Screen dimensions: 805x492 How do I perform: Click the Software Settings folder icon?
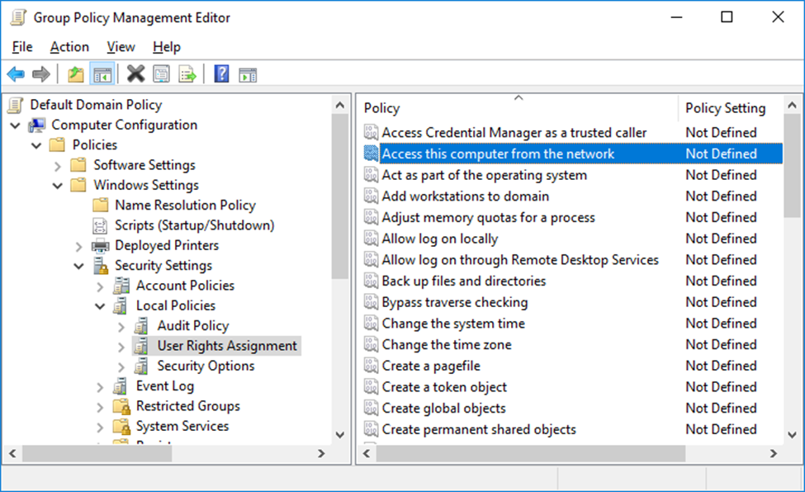point(78,165)
